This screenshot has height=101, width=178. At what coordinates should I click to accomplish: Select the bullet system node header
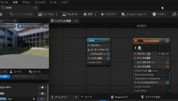[99, 40]
